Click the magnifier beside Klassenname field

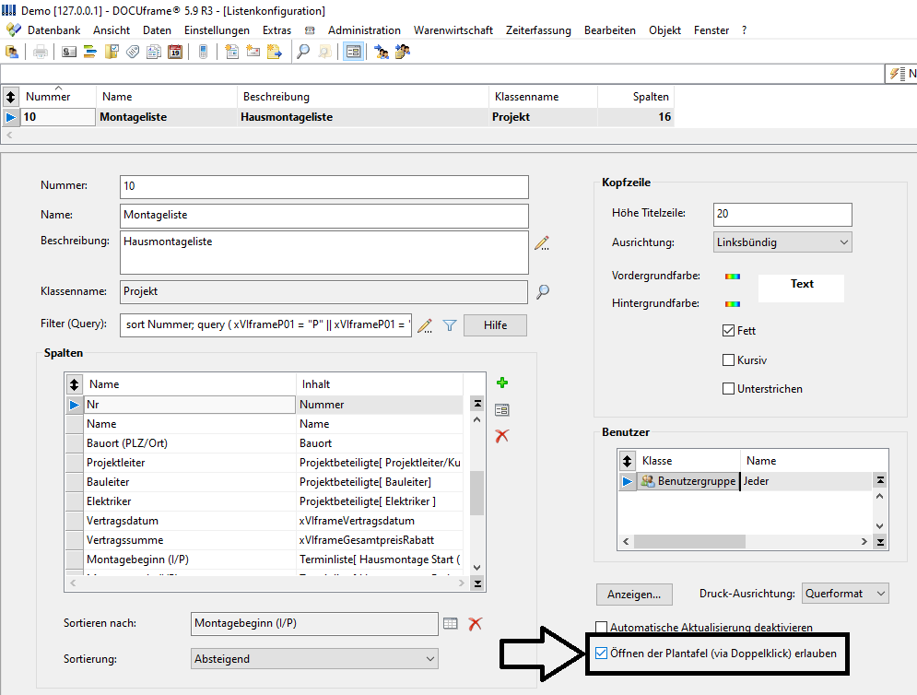coord(543,291)
